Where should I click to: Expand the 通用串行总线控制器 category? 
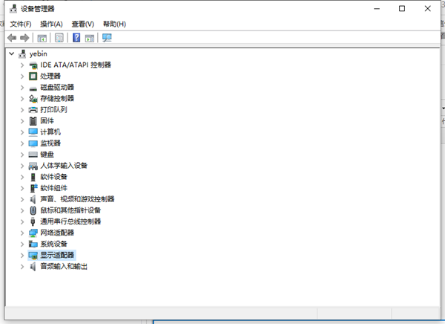tap(22, 221)
